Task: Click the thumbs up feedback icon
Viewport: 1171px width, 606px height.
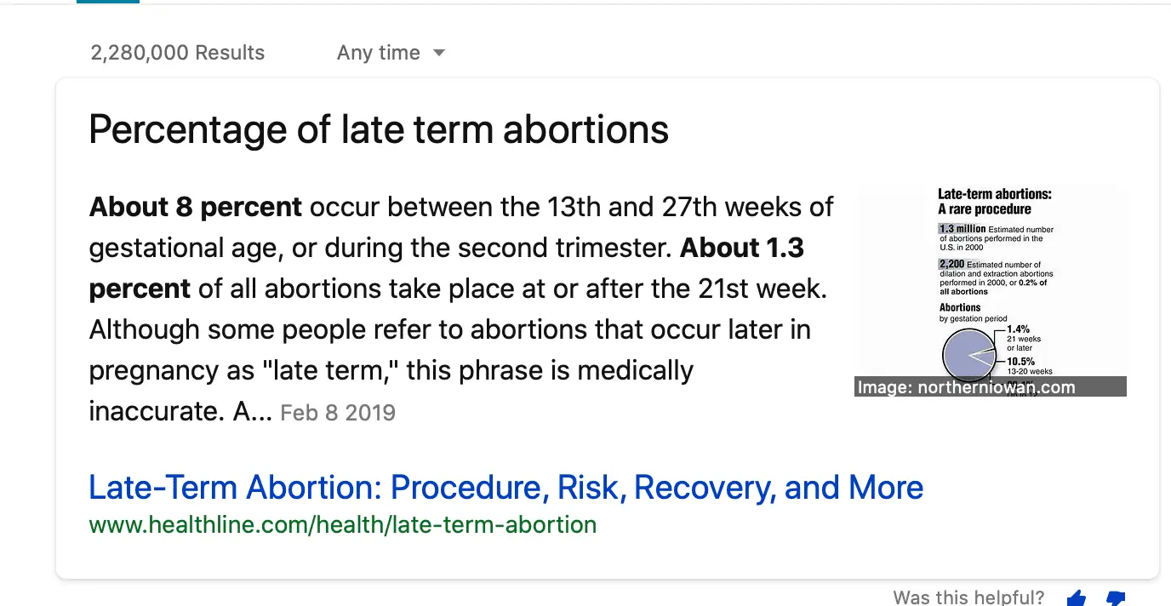Action: click(x=1077, y=597)
